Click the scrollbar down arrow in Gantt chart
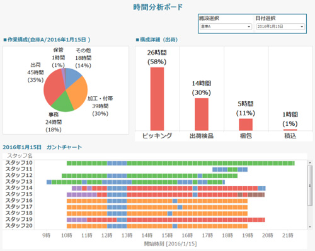Image resolution: width=315 pixels, height=251 pixels. [x=310, y=227]
